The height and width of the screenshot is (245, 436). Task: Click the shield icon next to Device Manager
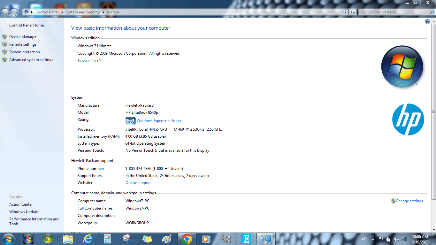[x=4, y=37]
